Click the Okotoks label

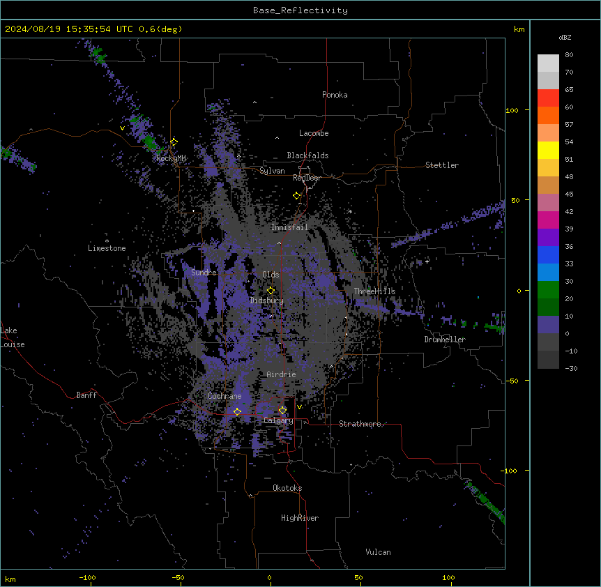(x=287, y=488)
